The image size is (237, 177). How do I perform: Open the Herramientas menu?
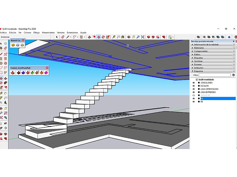(48, 32)
